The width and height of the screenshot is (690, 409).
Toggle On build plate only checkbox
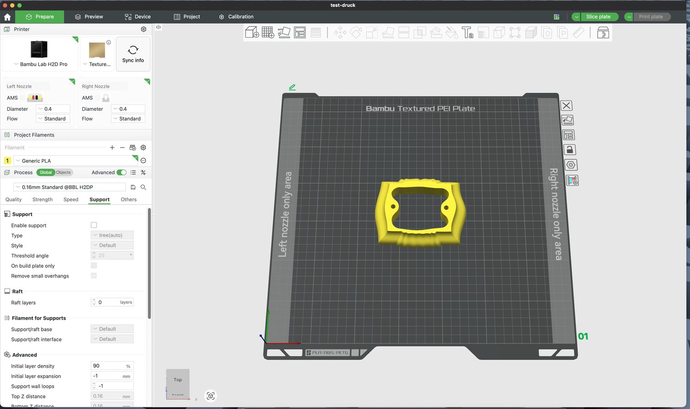pos(94,266)
